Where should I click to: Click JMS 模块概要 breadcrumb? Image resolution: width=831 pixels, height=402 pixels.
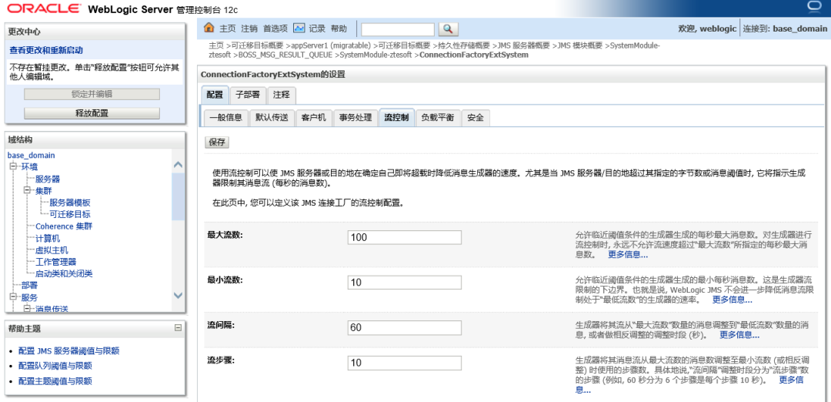(580, 45)
